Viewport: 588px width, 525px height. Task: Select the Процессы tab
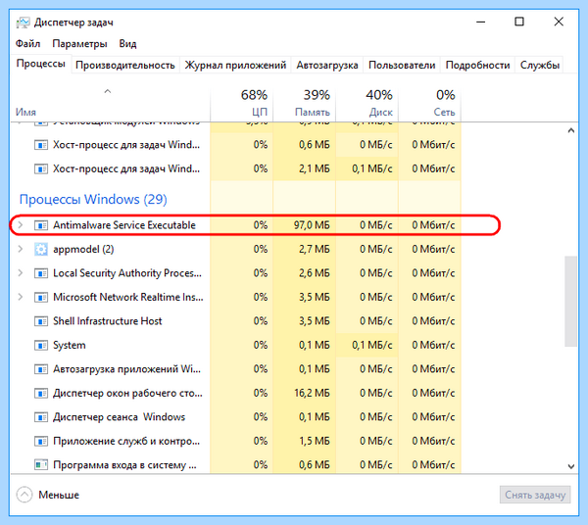(41, 64)
